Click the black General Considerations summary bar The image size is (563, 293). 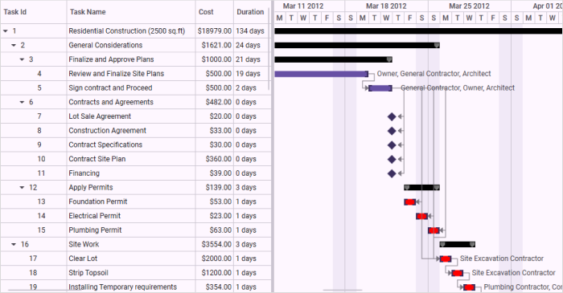click(x=357, y=45)
